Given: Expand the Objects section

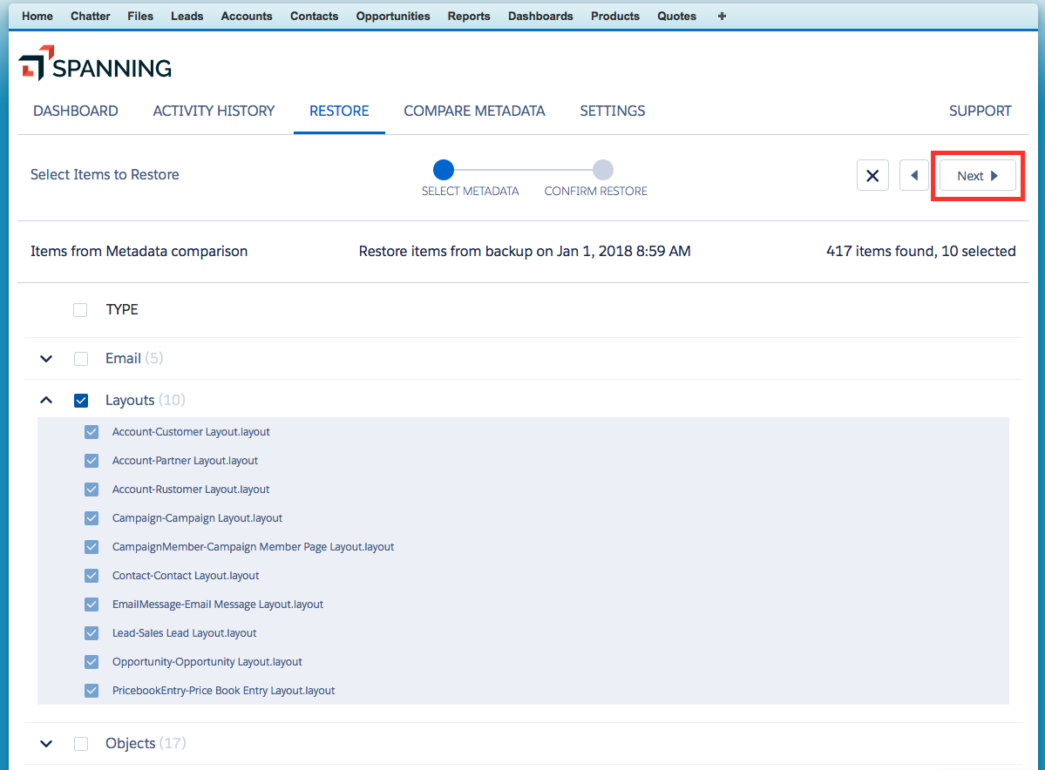Looking at the screenshot, I should coord(46,743).
